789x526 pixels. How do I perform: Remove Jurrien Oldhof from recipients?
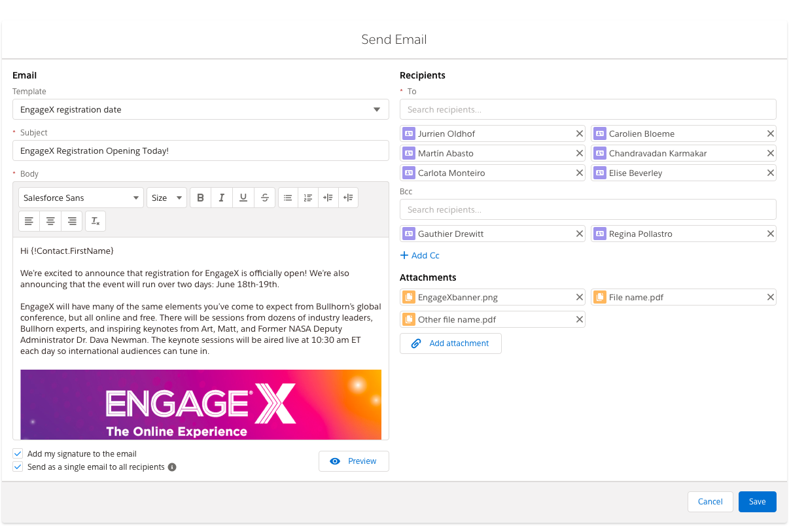point(579,133)
